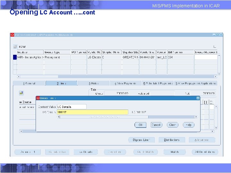This screenshot has width=231, height=173.
Task: Click down arrow of lines vertical scrollbar
Action: pyautogui.click(x=216, y=128)
